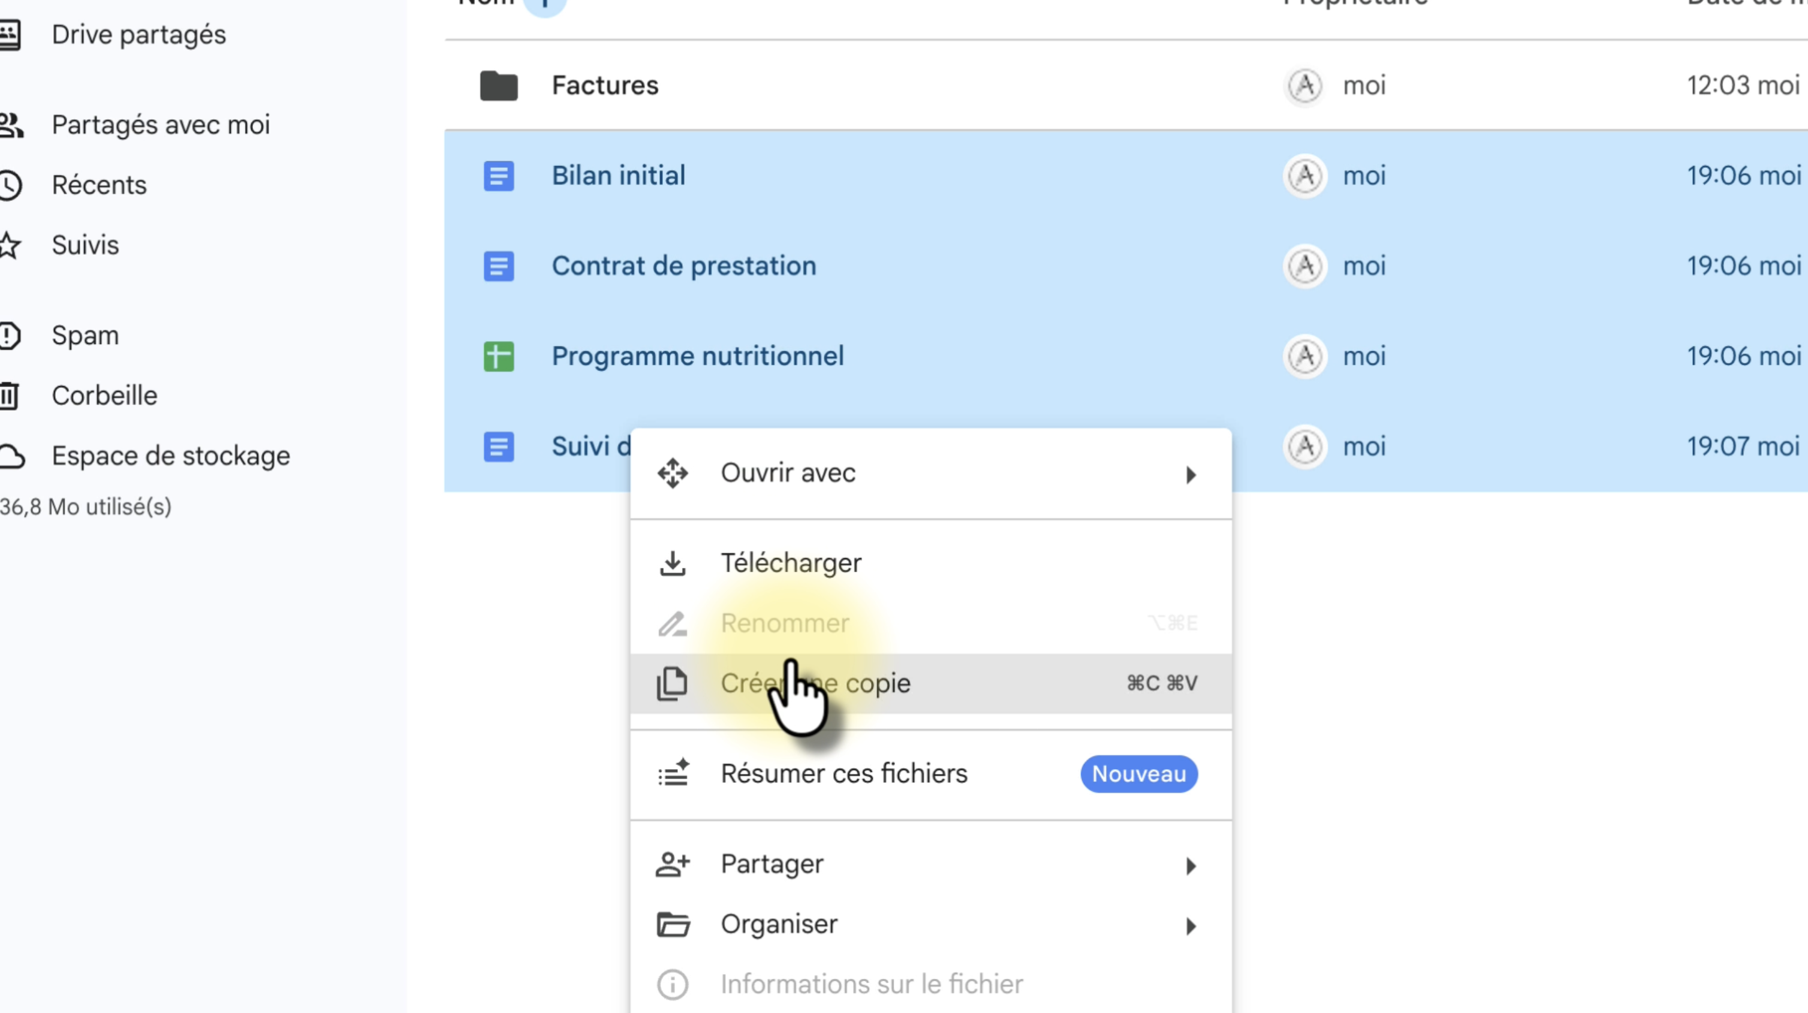Expand the Partager submenu arrow
1808x1013 pixels.
click(1191, 866)
